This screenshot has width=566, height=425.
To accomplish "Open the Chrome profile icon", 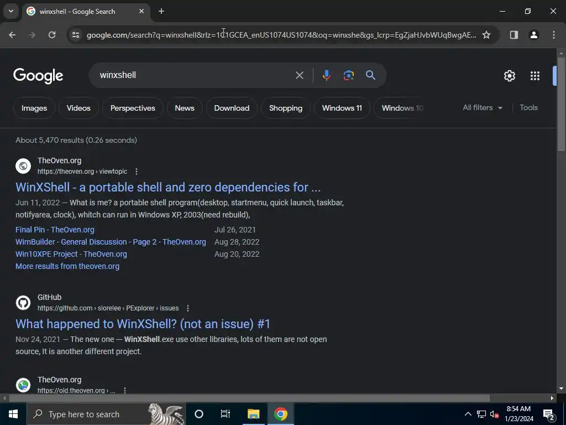I will [534, 35].
